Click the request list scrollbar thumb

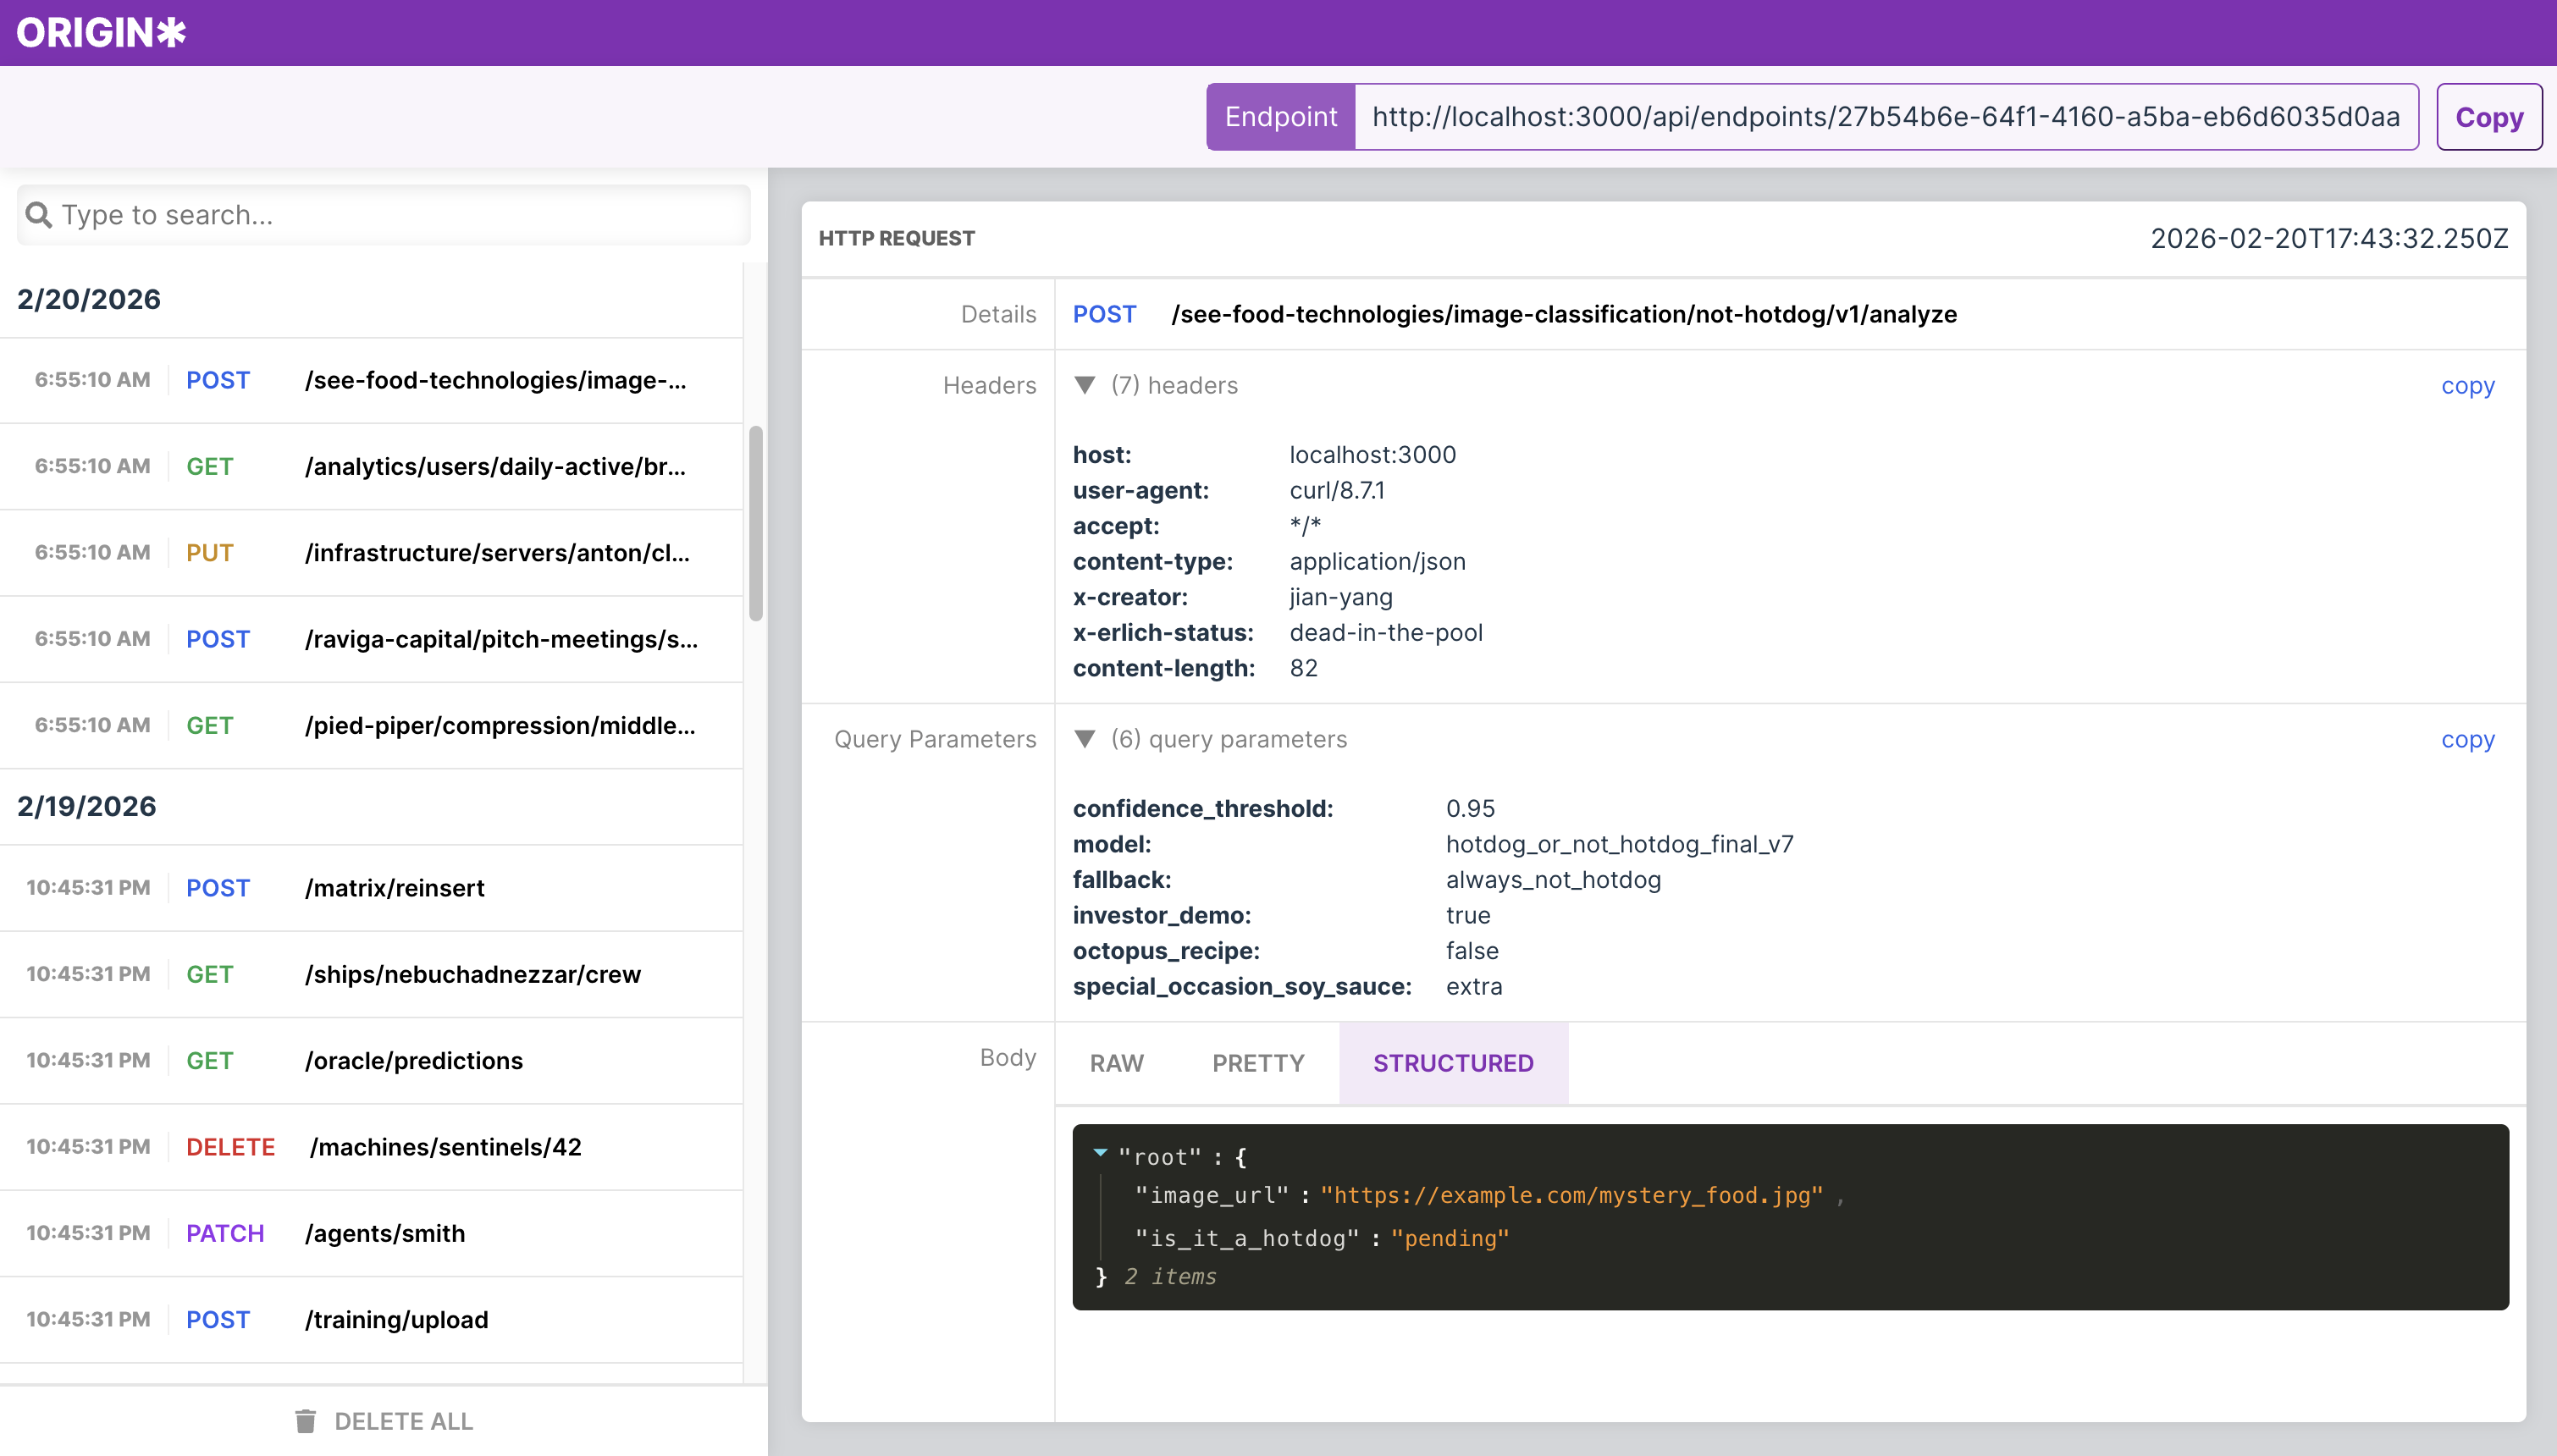(756, 523)
